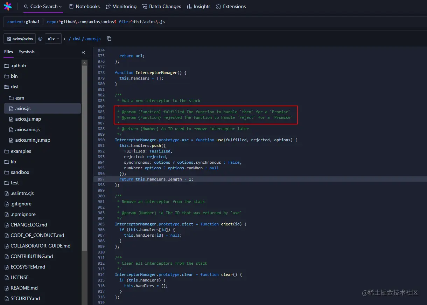Click the axios.js breadcrumb link

[x=93, y=39]
